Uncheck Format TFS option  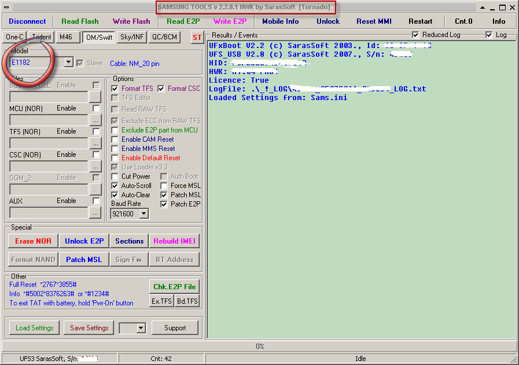[115, 89]
